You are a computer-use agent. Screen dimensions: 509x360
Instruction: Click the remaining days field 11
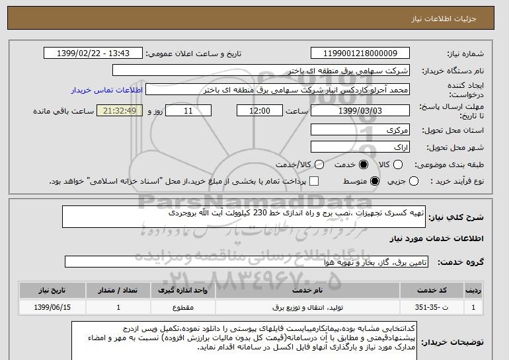[188, 110]
